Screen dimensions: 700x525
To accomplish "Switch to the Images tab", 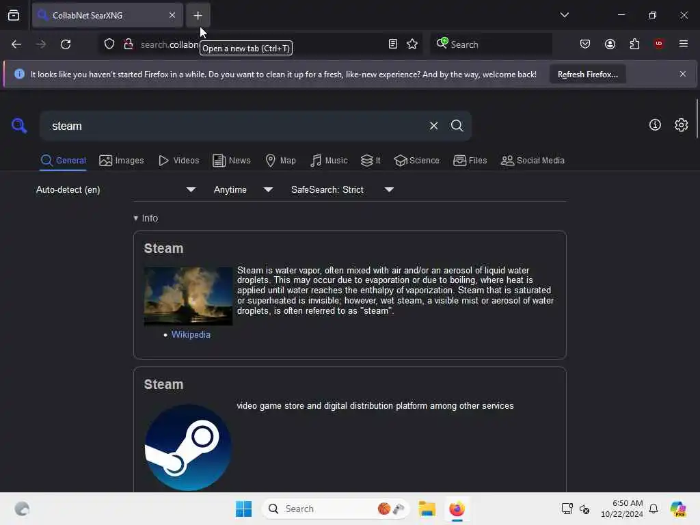I will 122,160.
